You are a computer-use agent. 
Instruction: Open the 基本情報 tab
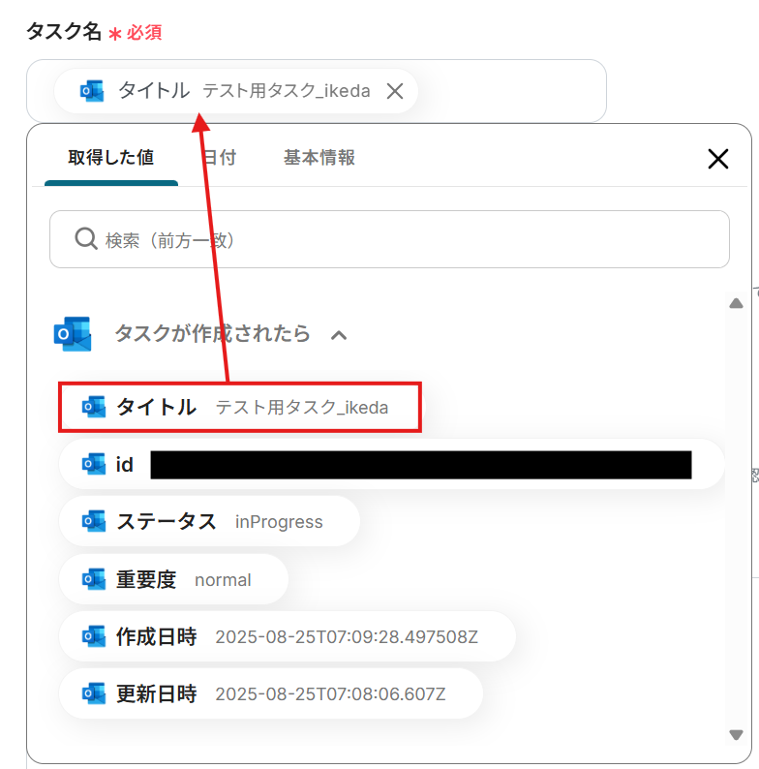pyautogui.click(x=319, y=158)
